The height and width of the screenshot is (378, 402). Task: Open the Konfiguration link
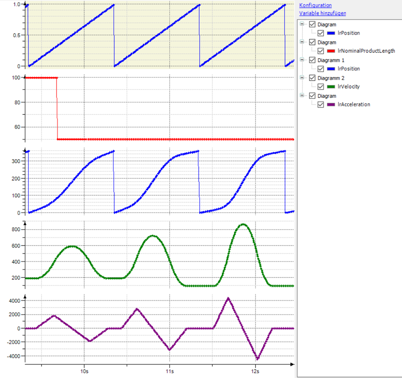click(315, 5)
